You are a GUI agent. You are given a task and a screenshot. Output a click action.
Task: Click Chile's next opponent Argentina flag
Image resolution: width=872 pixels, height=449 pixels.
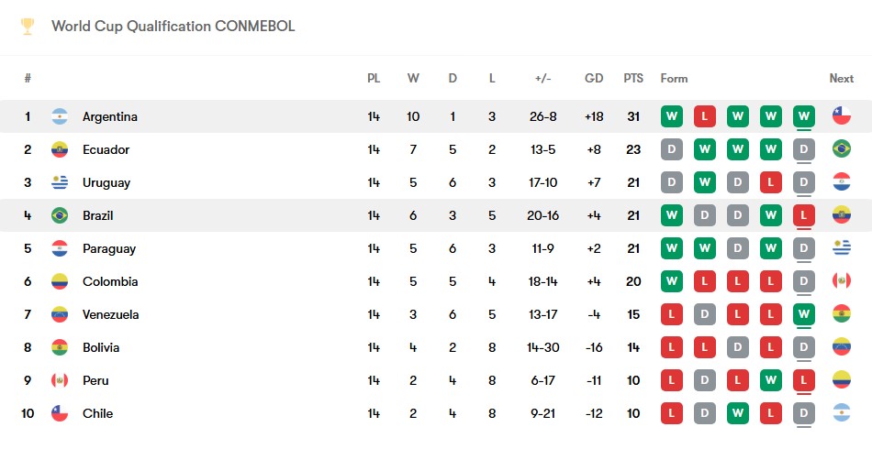(842, 413)
